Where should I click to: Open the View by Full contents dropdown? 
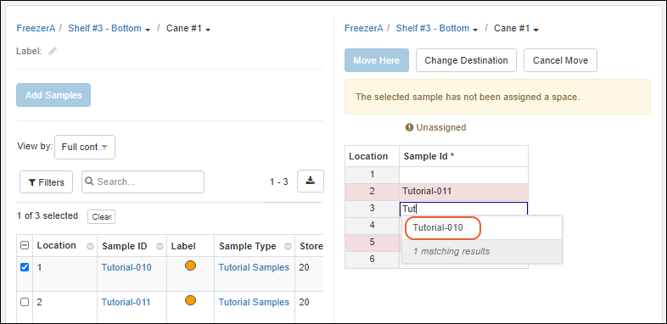(85, 147)
